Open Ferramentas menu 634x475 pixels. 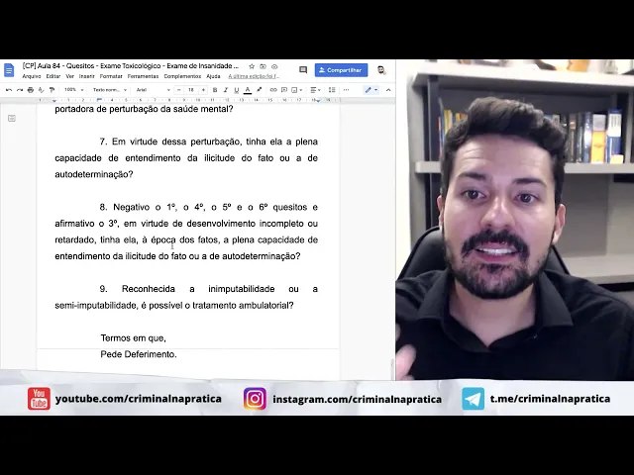143,76
